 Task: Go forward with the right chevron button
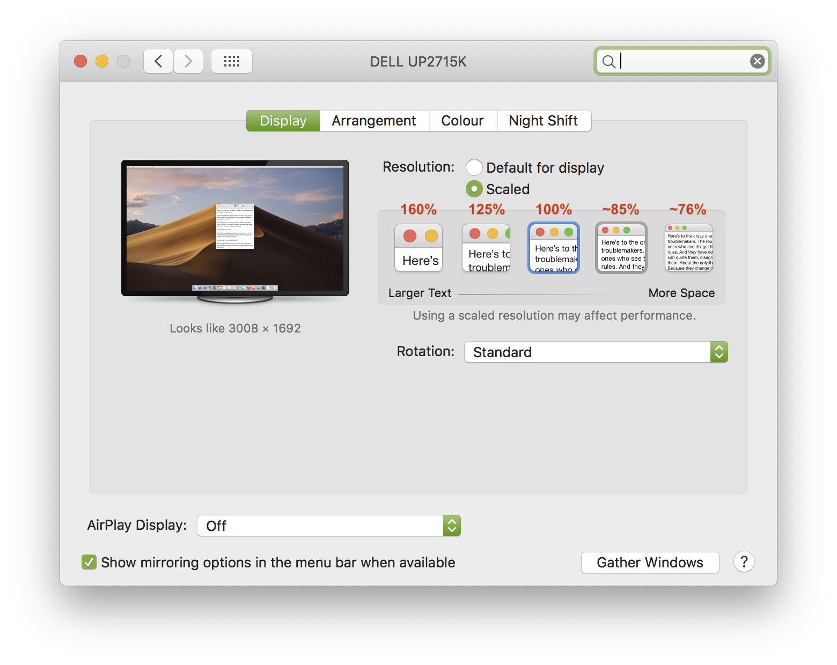click(x=188, y=61)
